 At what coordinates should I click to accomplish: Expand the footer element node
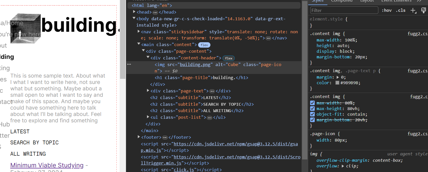coord(139,137)
